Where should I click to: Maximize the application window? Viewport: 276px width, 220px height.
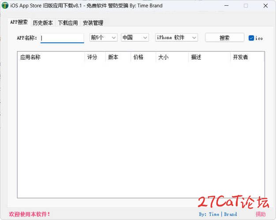(x=246, y=6)
